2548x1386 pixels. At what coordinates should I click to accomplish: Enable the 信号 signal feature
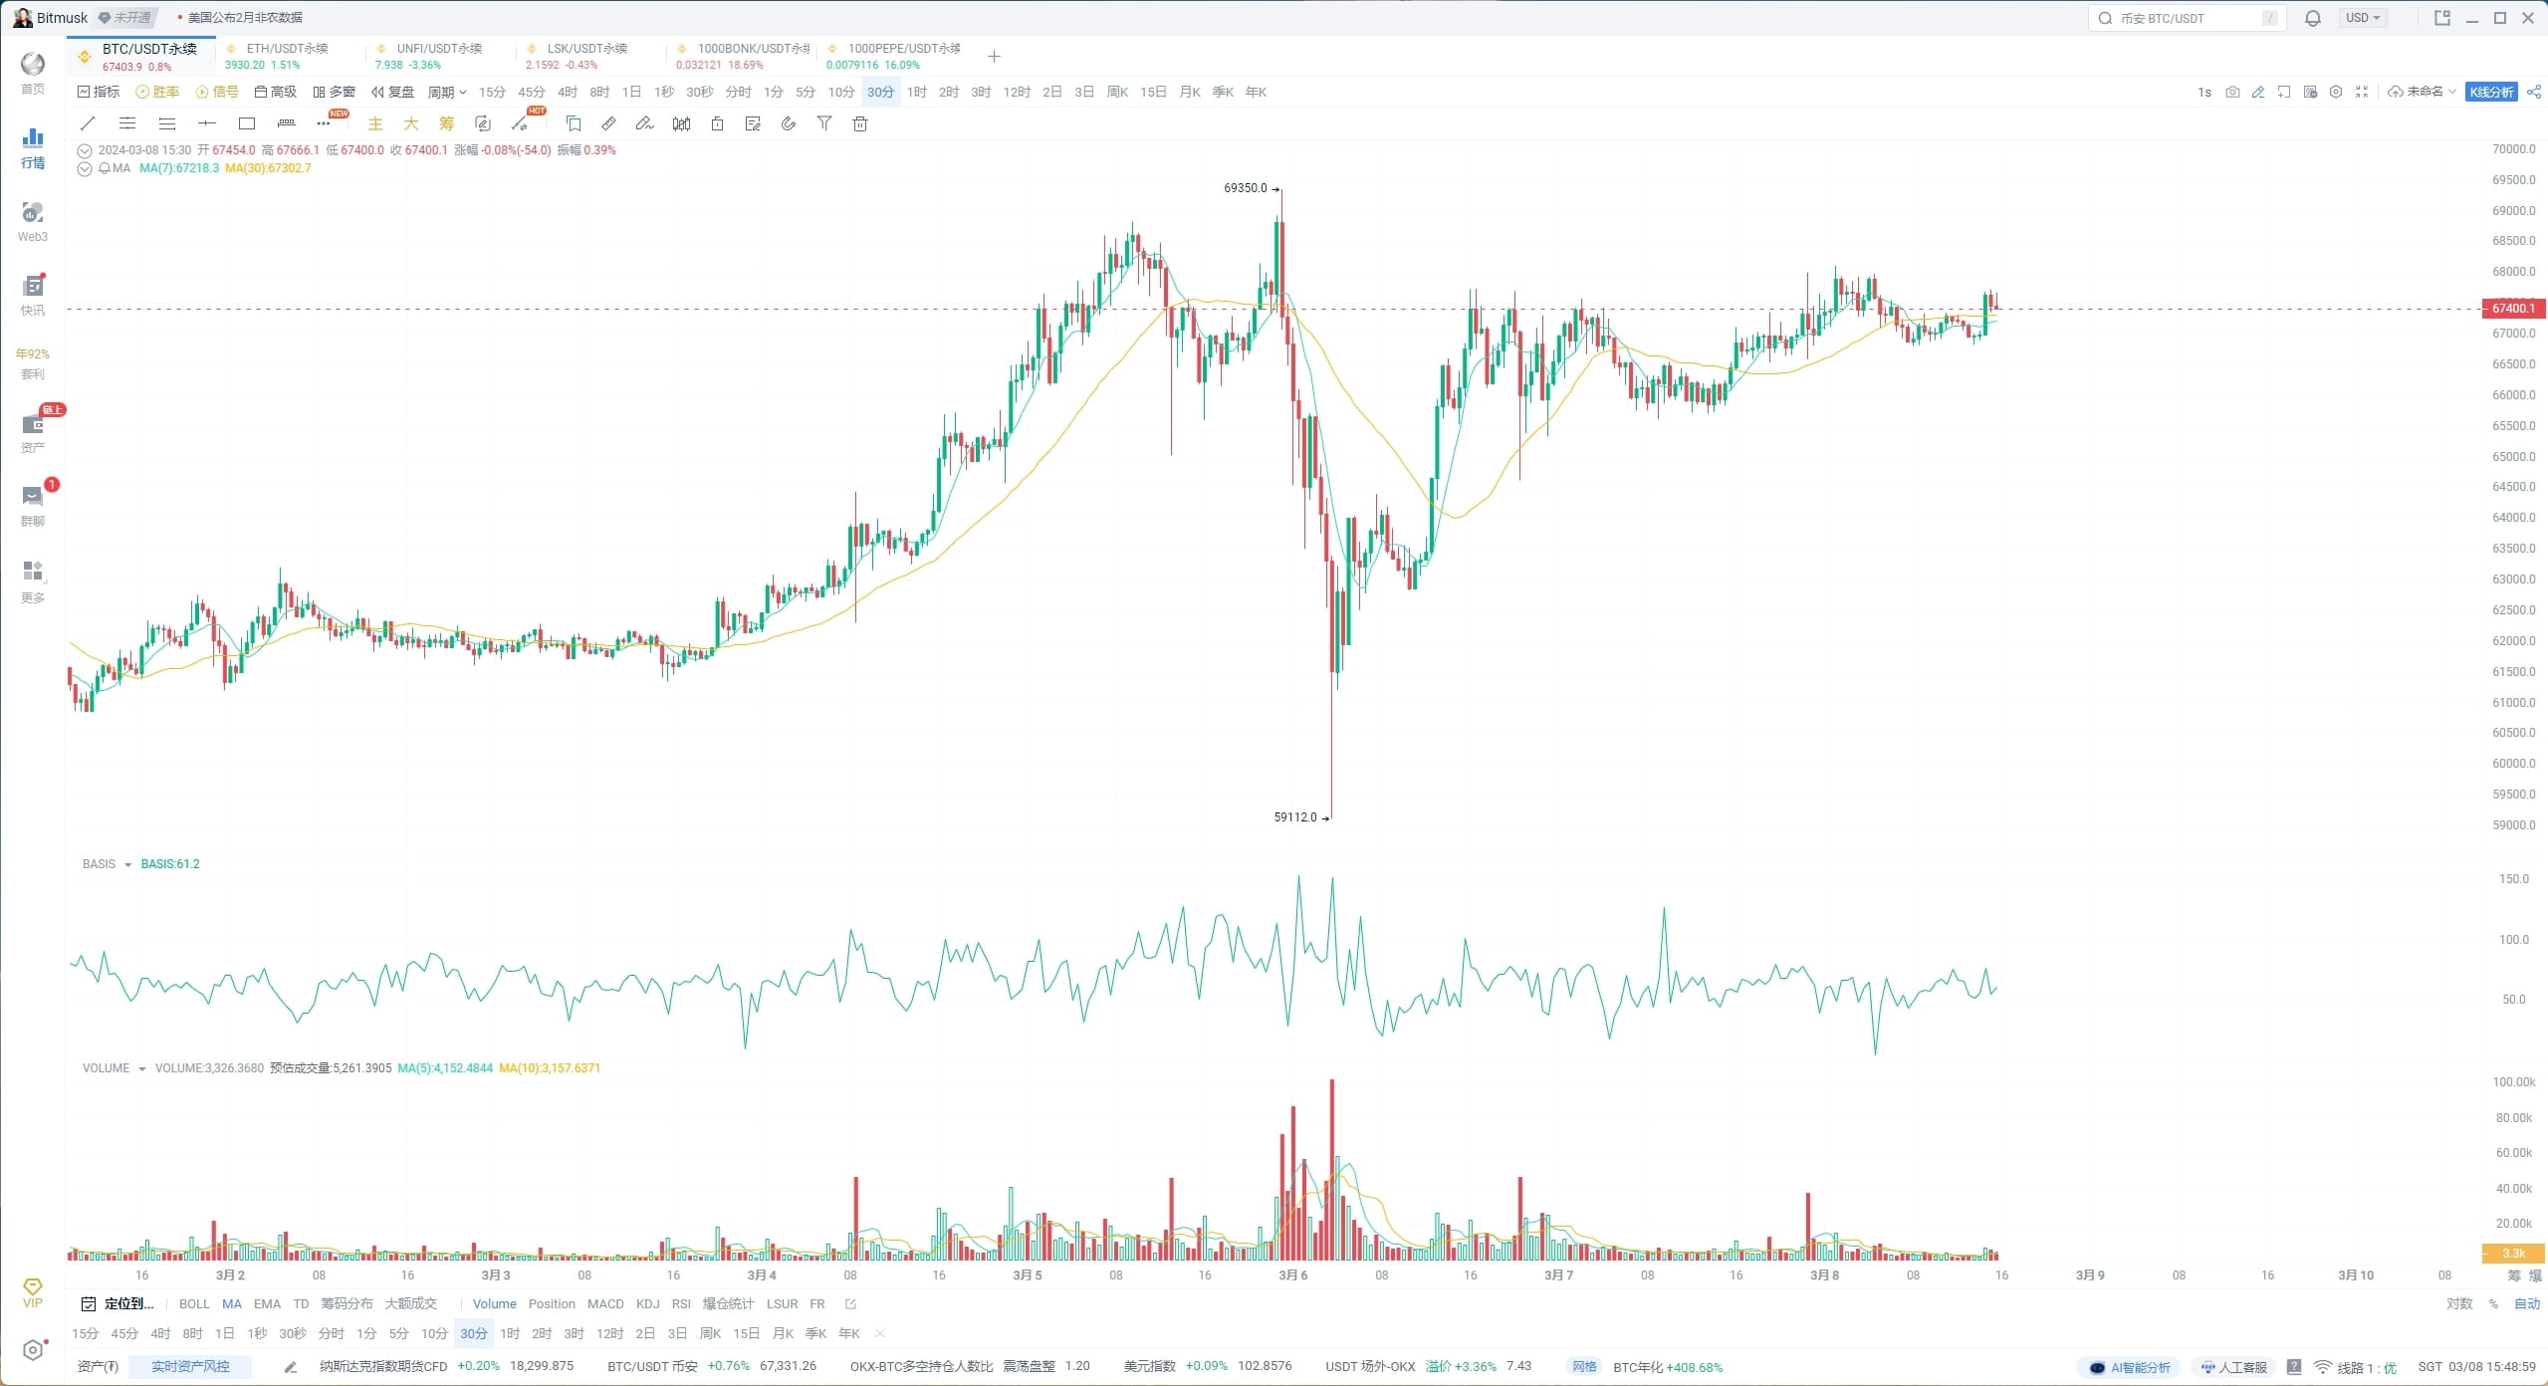click(x=218, y=92)
